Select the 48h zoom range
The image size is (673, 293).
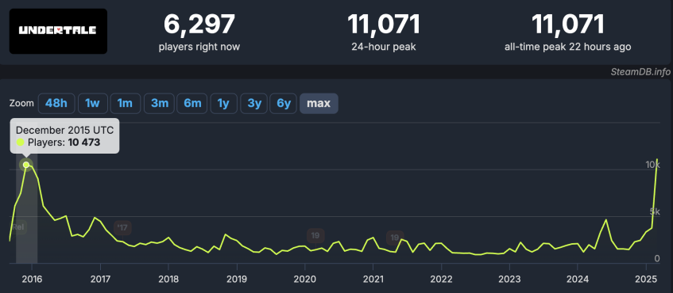[56, 104]
